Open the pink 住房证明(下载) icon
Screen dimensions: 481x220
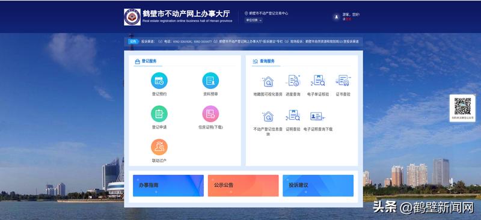[210, 114]
